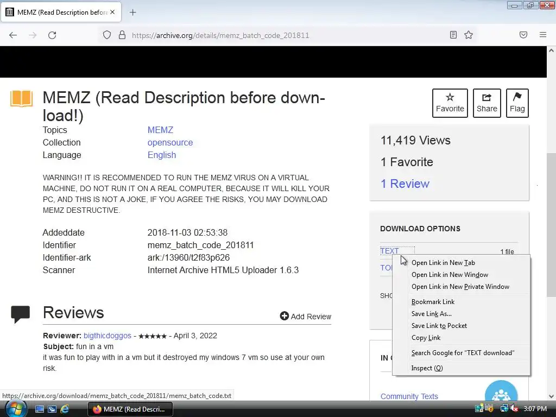Click the Firefox taskbar button
This screenshot has height=417, width=556.
click(x=130, y=409)
